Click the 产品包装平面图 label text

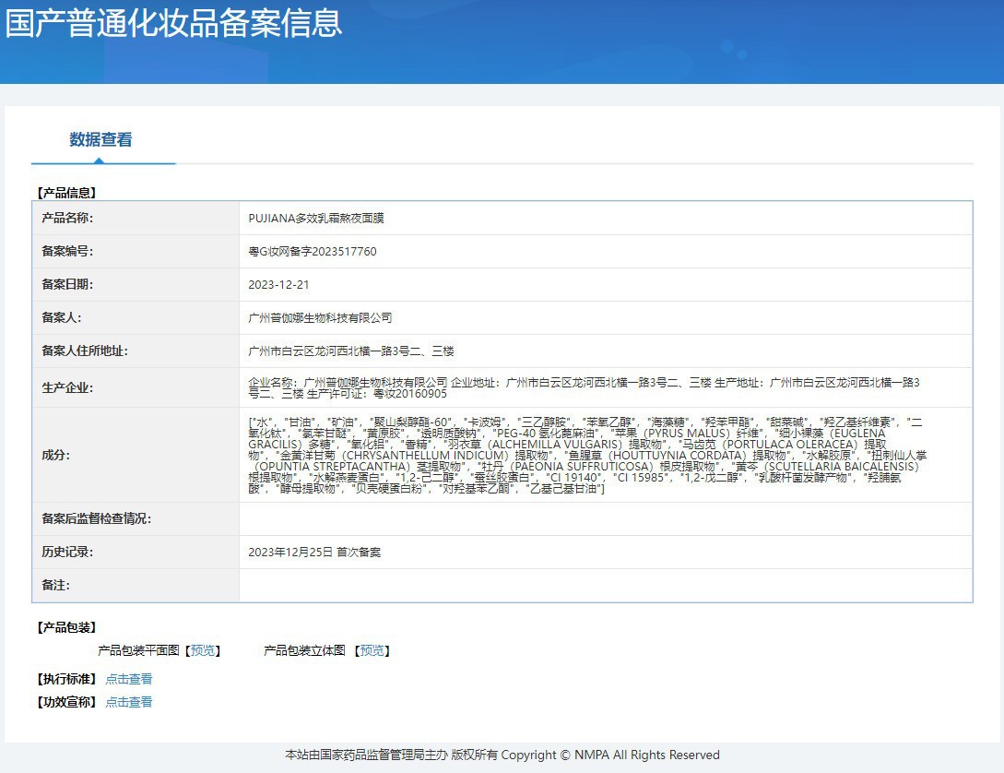click(x=138, y=650)
